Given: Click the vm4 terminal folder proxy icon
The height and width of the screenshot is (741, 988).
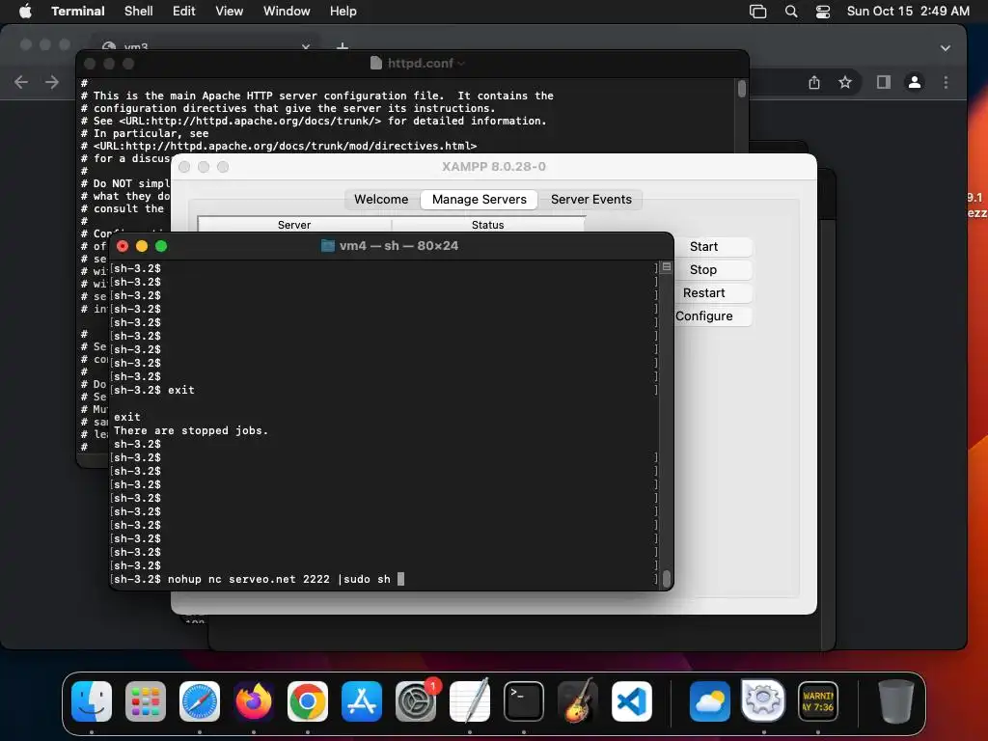Looking at the screenshot, I should tap(328, 246).
